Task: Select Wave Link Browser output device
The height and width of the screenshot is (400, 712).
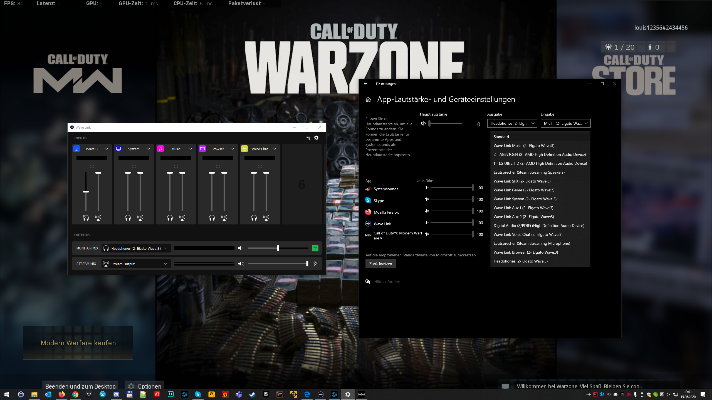Action: pyautogui.click(x=540, y=252)
